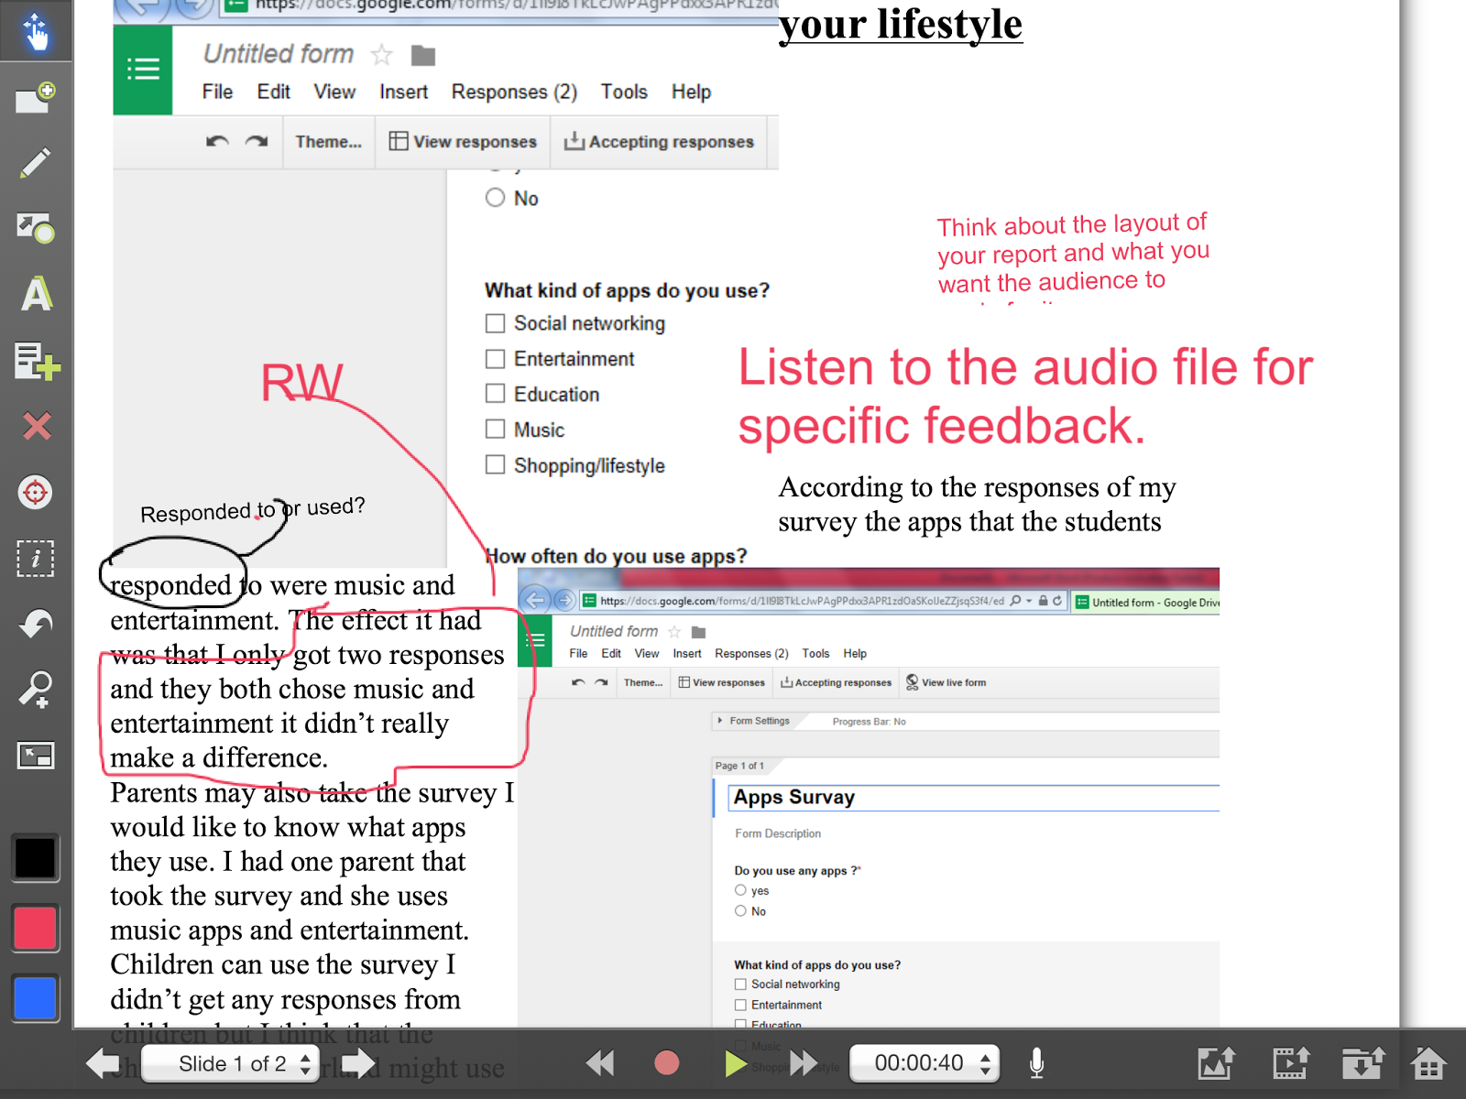Return to home screen icon

point(1428,1063)
